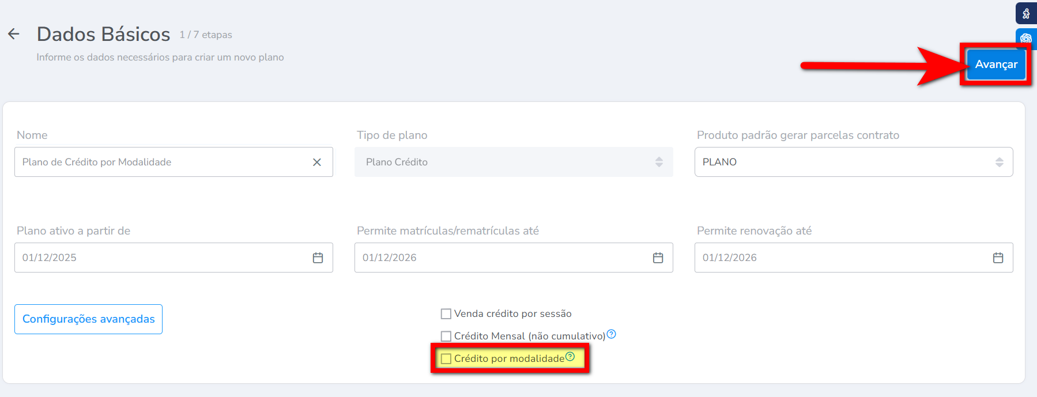1037x397 pixels.
Task: Open the AI assistant side icon
Action: 1026,38
